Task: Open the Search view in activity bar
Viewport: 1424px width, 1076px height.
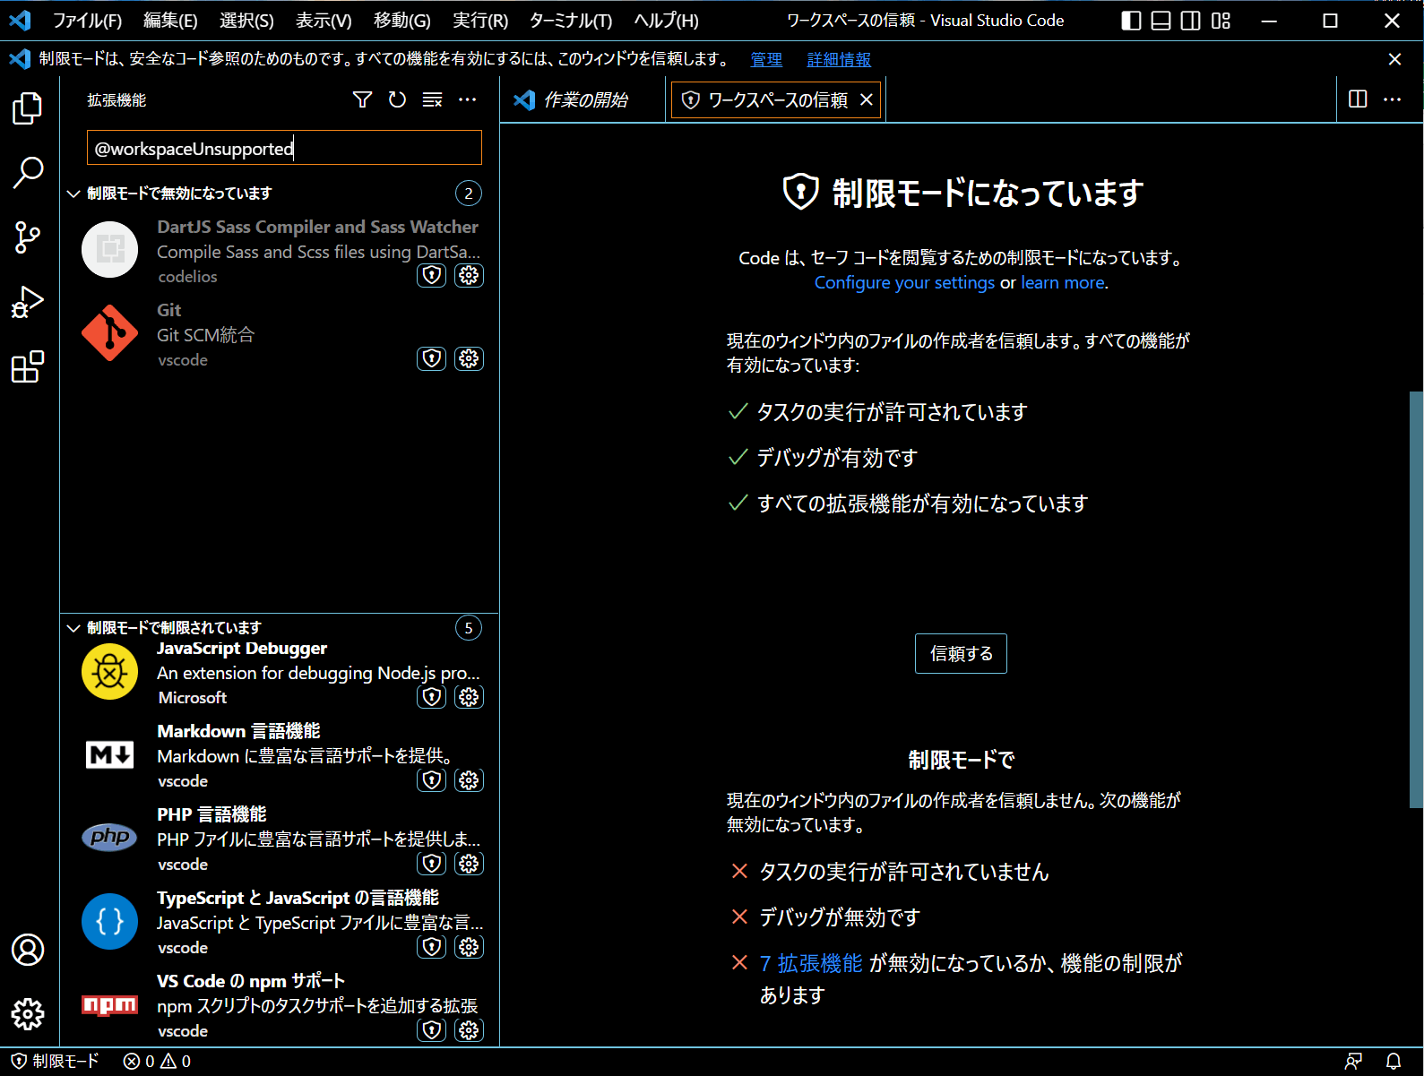Action: (x=28, y=172)
